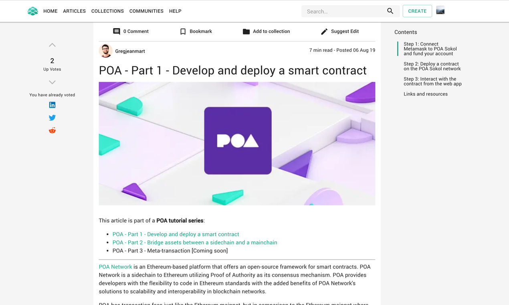Jump to Step 2: Deploy a contract section
509x305 pixels.
(432, 66)
